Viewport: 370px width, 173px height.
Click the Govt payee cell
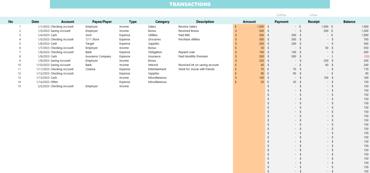pos(88,35)
